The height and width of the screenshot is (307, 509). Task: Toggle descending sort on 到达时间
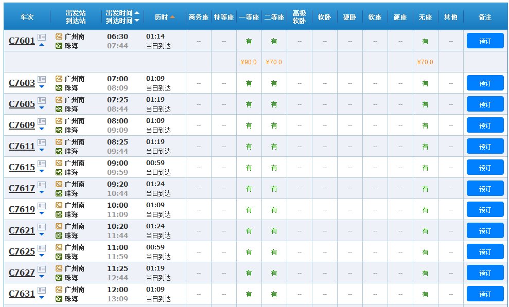click(136, 21)
